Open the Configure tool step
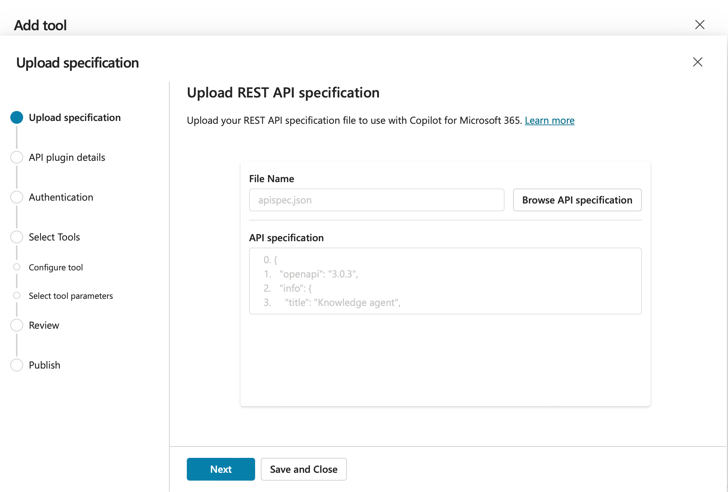Screen dimensions: 728x492 pos(16,267)
